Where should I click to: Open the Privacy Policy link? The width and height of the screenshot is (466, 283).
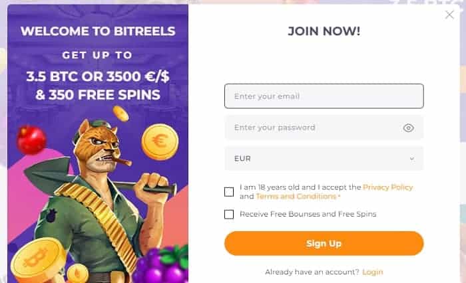click(x=388, y=187)
